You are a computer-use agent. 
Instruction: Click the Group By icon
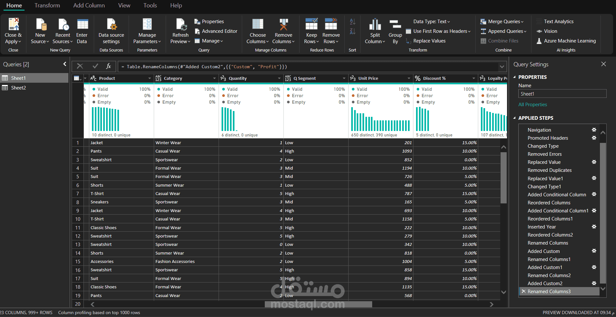[x=395, y=25]
